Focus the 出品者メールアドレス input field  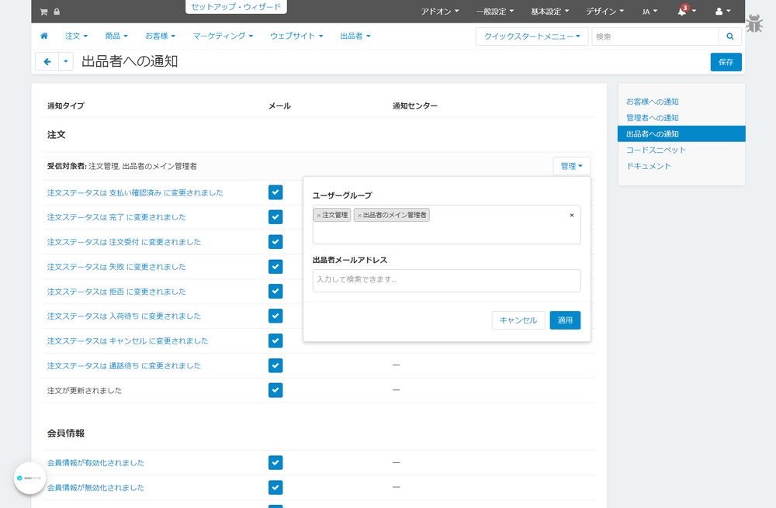point(446,281)
